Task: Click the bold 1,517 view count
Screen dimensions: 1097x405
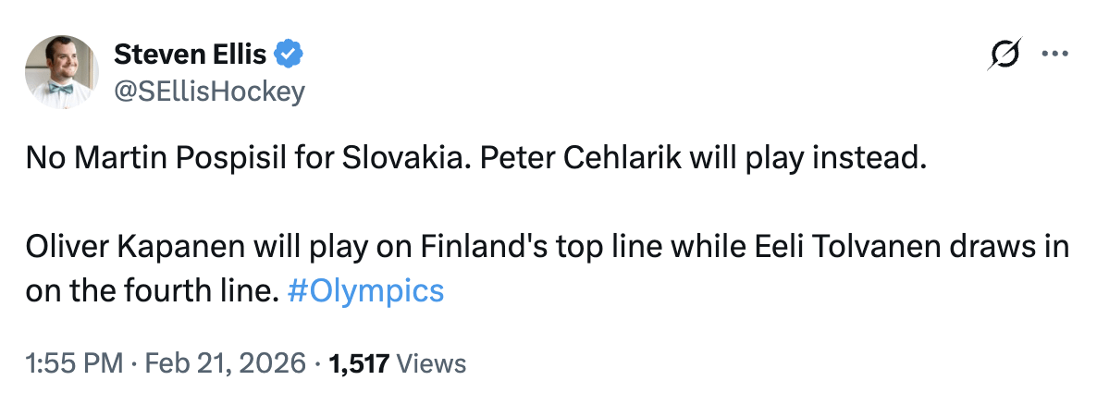Action: coord(359,363)
